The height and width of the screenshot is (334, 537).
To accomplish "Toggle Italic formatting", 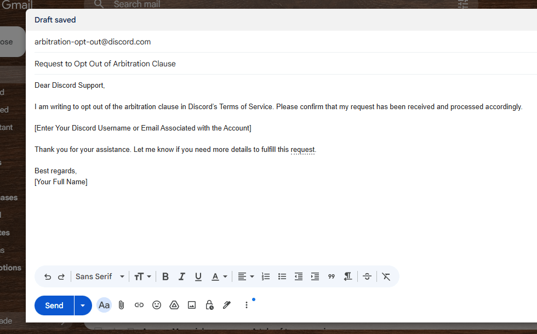I will [181, 277].
